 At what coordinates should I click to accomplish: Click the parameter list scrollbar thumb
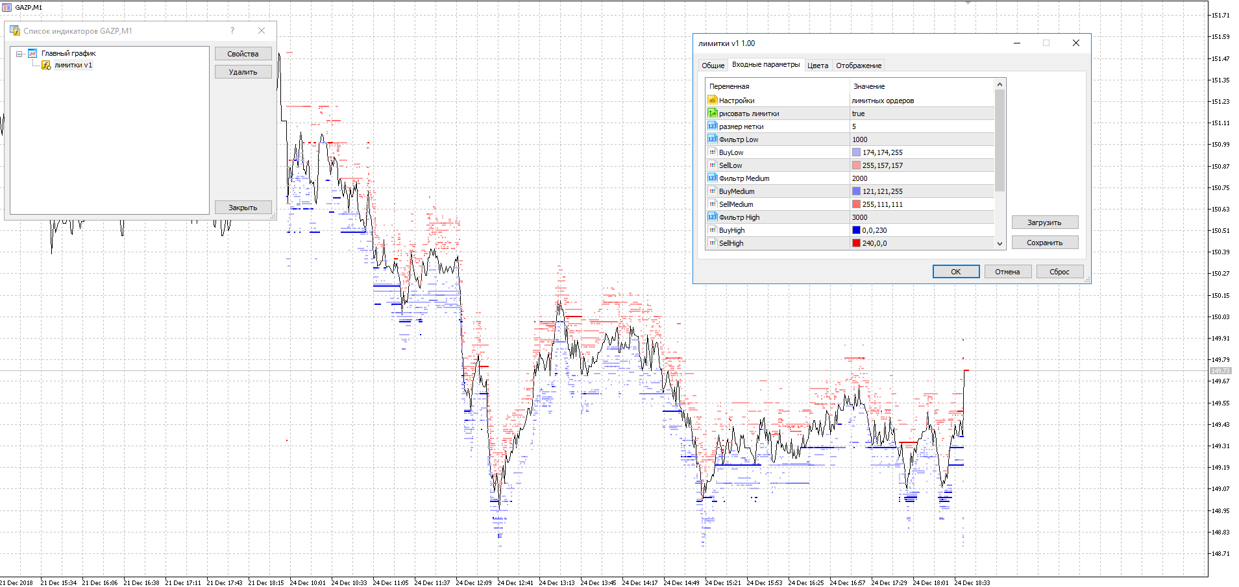tap(1000, 141)
